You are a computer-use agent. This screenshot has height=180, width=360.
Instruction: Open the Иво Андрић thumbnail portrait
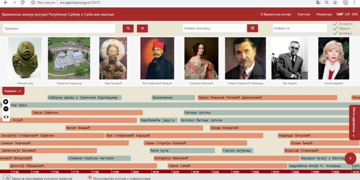click(x=289, y=58)
